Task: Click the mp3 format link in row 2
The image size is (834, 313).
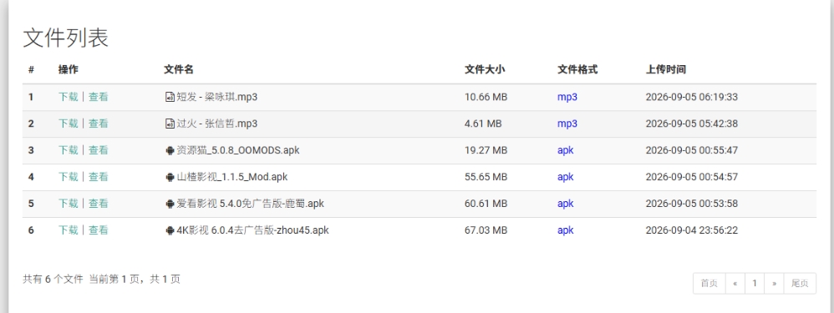Action: (567, 124)
